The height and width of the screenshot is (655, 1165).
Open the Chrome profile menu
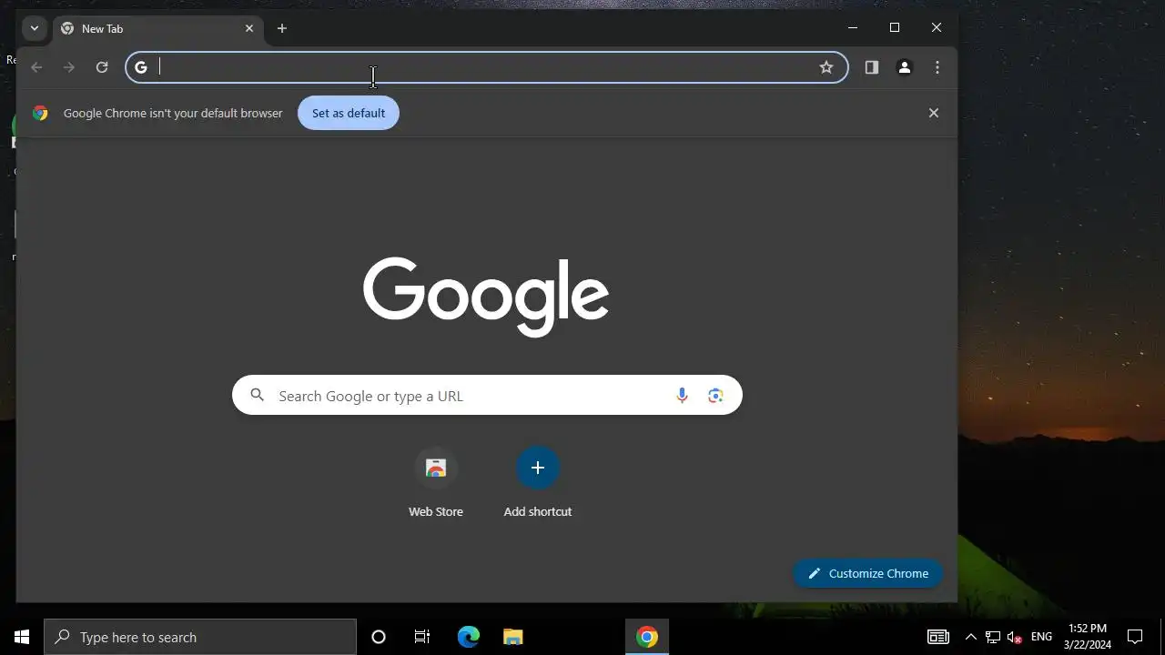(x=905, y=67)
